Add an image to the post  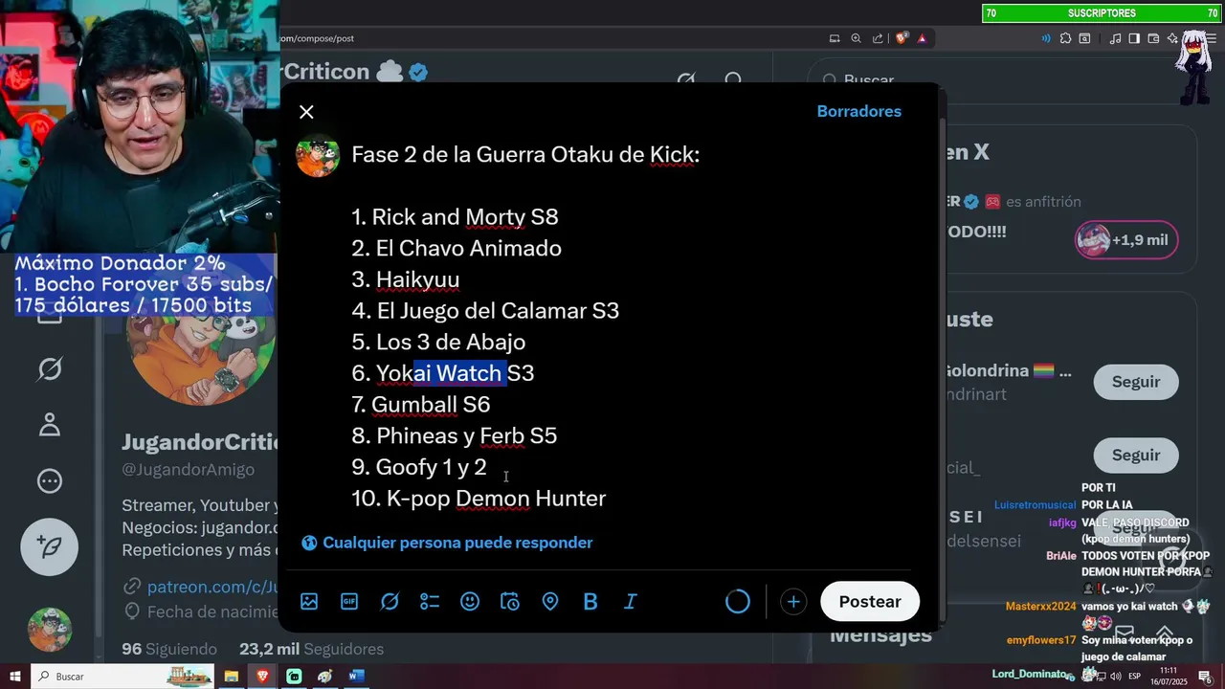click(309, 602)
